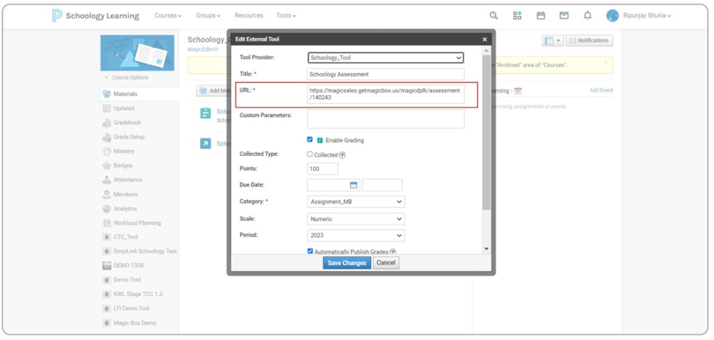Open the Groups menu
The height and width of the screenshot is (340, 714).
pyautogui.click(x=208, y=15)
